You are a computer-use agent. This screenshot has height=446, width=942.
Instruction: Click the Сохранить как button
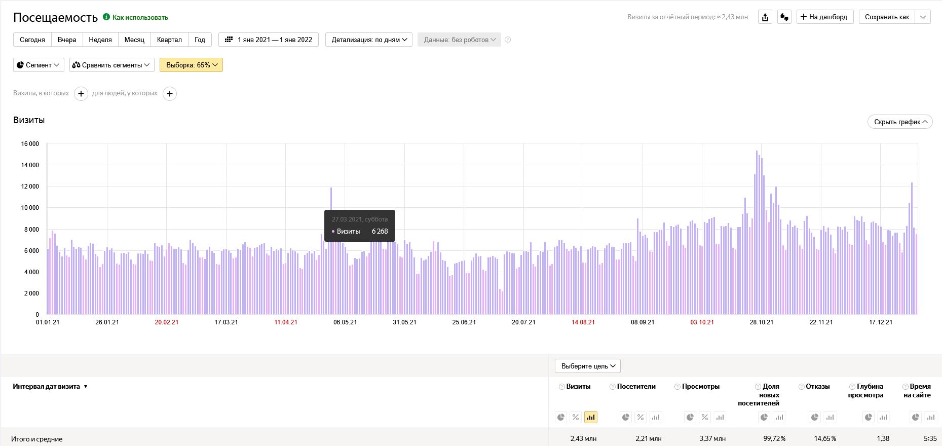pyautogui.click(x=887, y=17)
